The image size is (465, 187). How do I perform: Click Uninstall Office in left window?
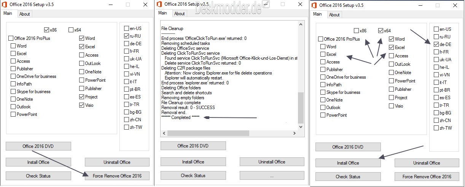[117, 162]
